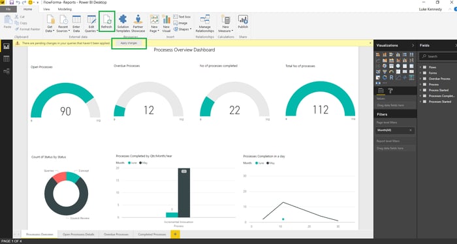Click the Redo arrow in quick access toolbar
This screenshot has height=244, width=457.
point(24,3)
